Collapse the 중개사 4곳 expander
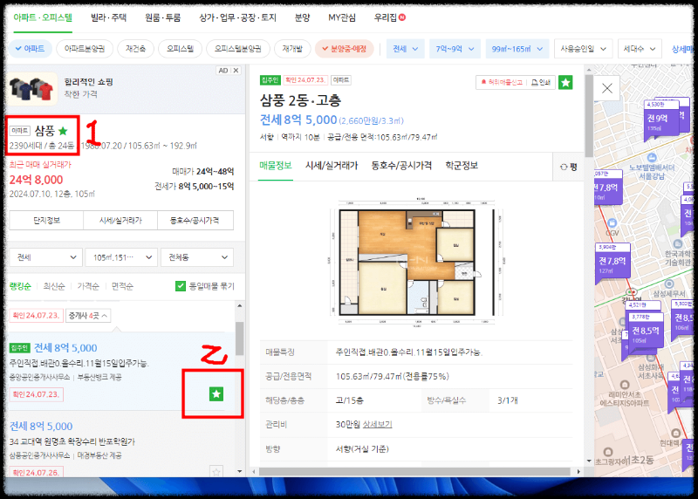Image resolution: width=698 pixels, height=499 pixels. pos(88,316)
